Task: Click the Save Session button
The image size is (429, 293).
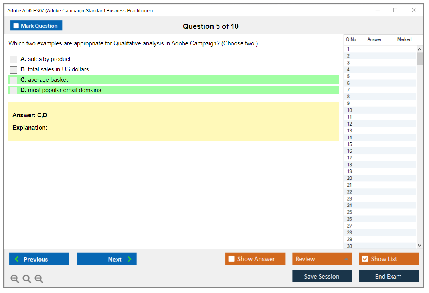Action: [x=322, y=276]
